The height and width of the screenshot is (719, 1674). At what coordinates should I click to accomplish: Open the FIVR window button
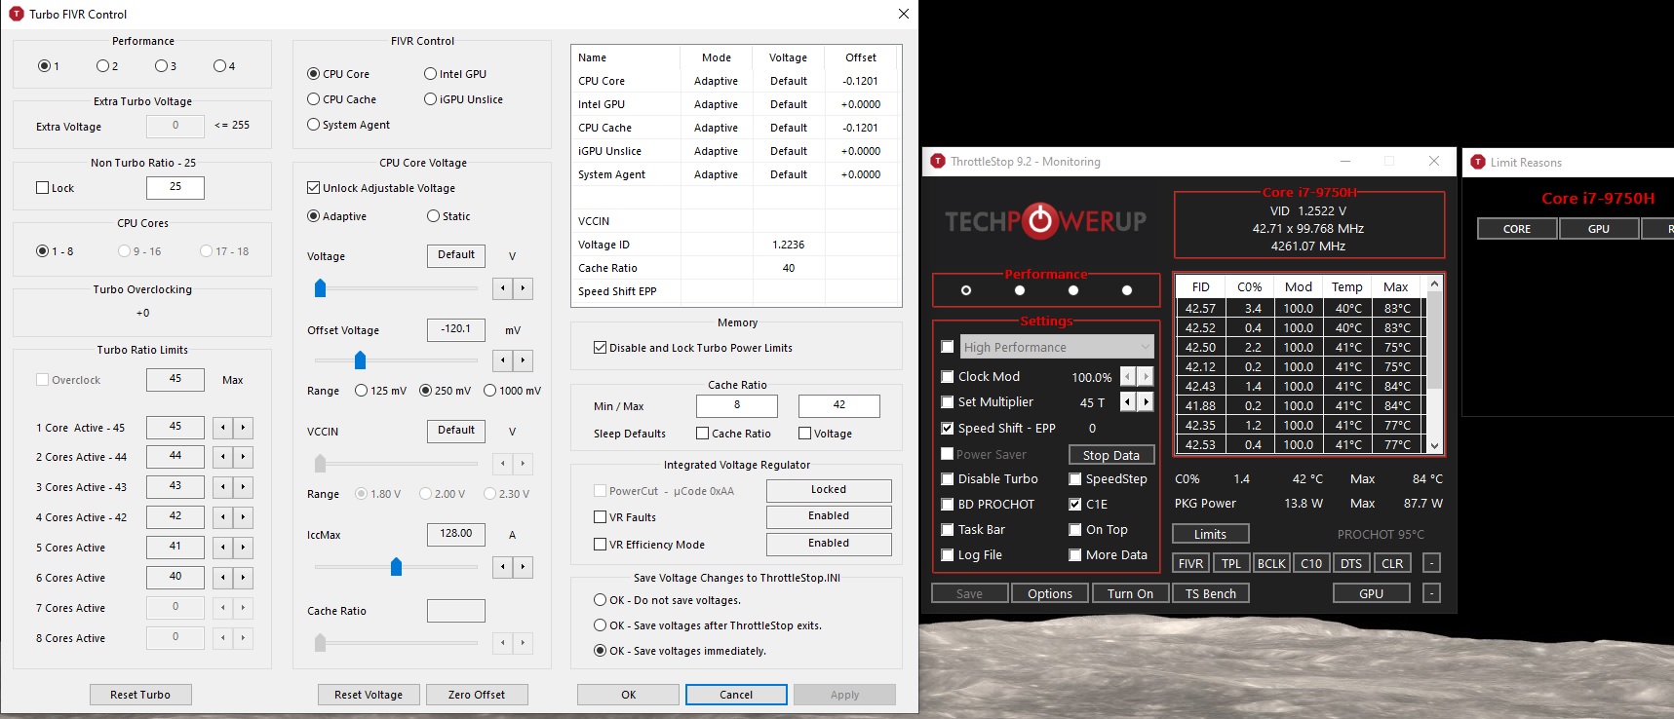(1190, 563)
